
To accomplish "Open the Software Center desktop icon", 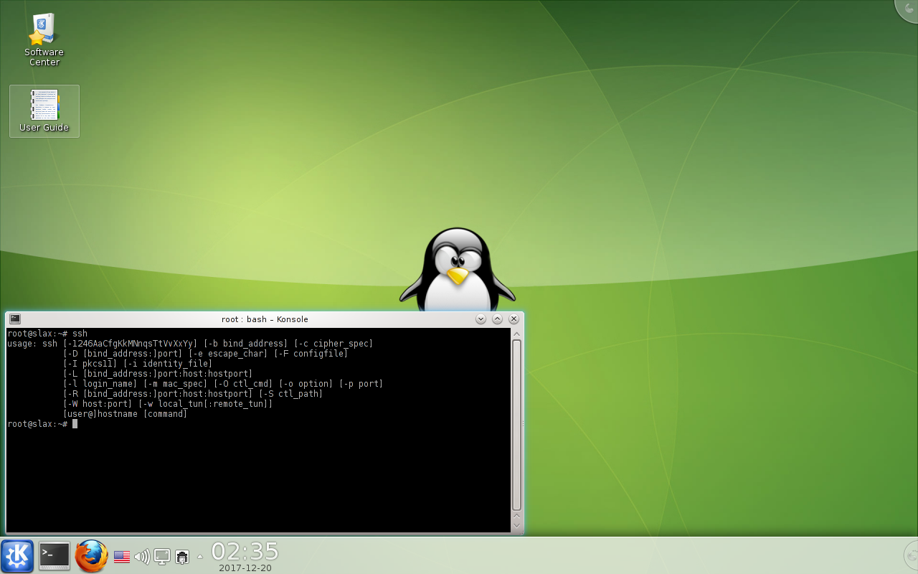I will pos(44,40).
